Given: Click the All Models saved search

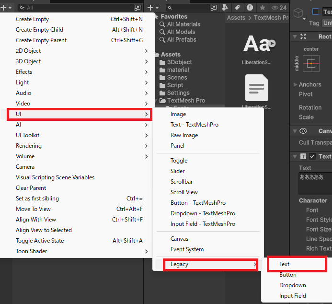Looking at the screenshot, I should [177, 32].
